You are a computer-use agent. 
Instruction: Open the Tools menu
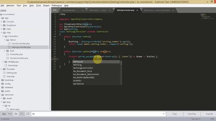[38, 6]
